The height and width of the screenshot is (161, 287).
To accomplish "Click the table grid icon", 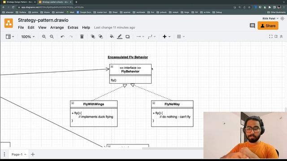I will tap(179, 37).
